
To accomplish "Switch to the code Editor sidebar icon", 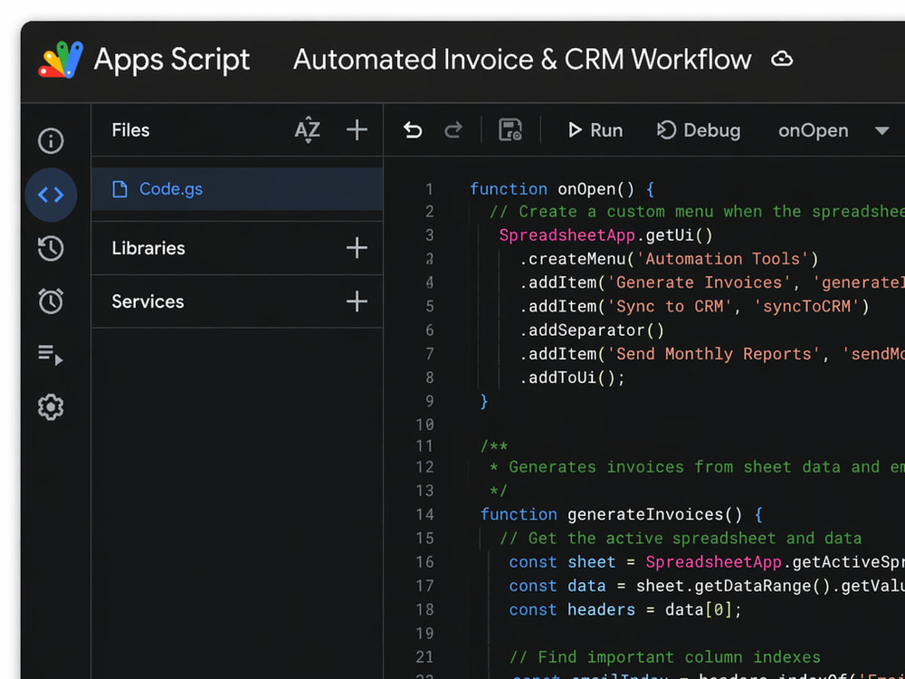I will 51,195.
